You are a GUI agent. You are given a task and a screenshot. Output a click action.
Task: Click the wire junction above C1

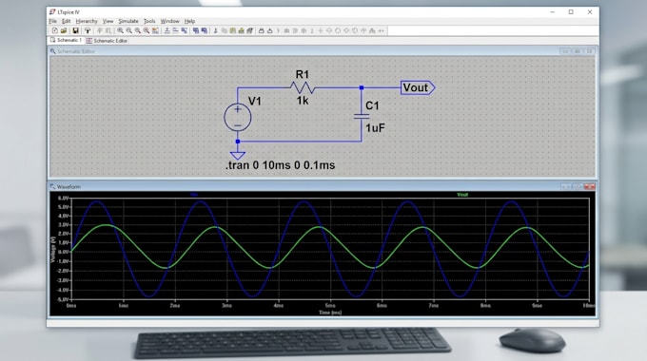[x=362, y=87]
